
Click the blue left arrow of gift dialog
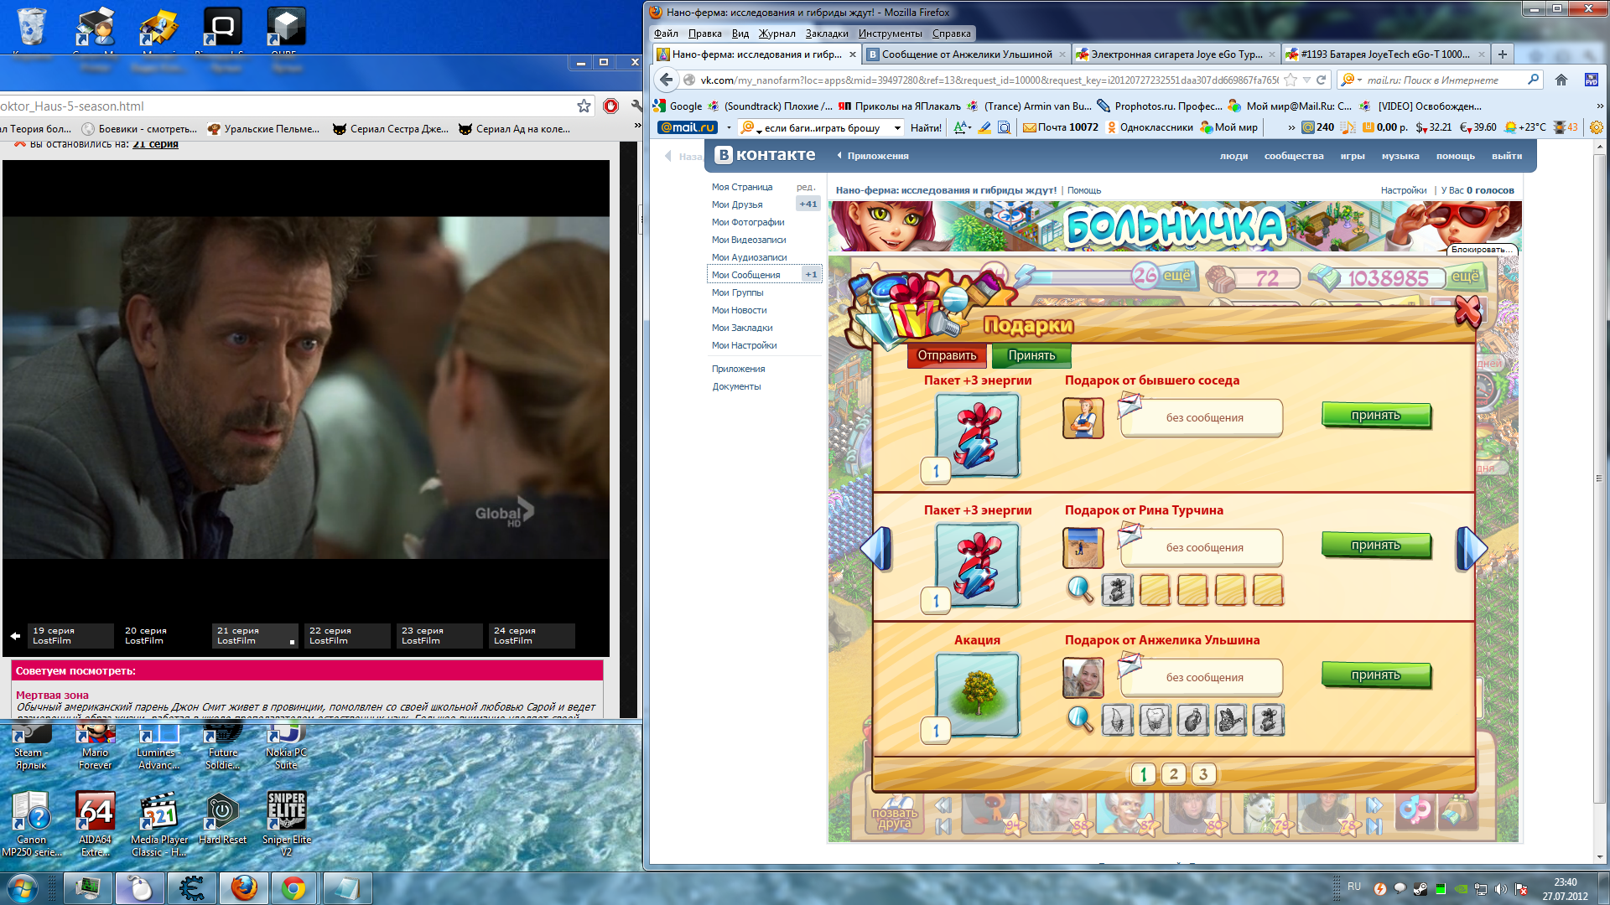click(876, 550)
